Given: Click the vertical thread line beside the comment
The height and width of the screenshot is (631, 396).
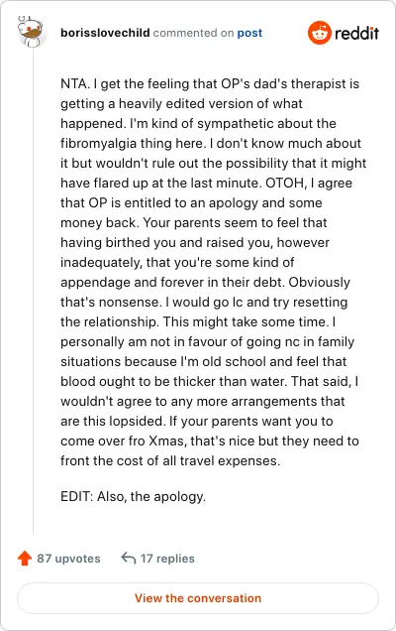Looking at the screenshot, I should (x=33, y=292).
